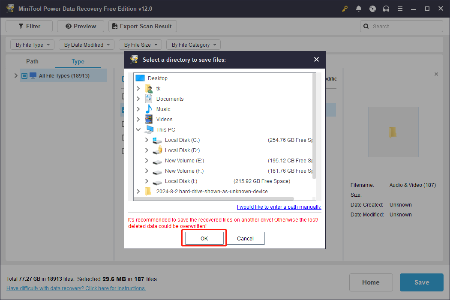Switch to the Type tab
Image resolution: width=450 pixels, height=300 pixels.
coord(78,61)
